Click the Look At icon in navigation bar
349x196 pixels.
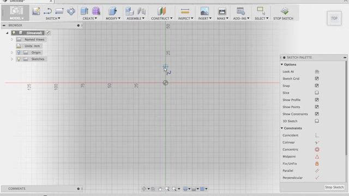[153, 189]
